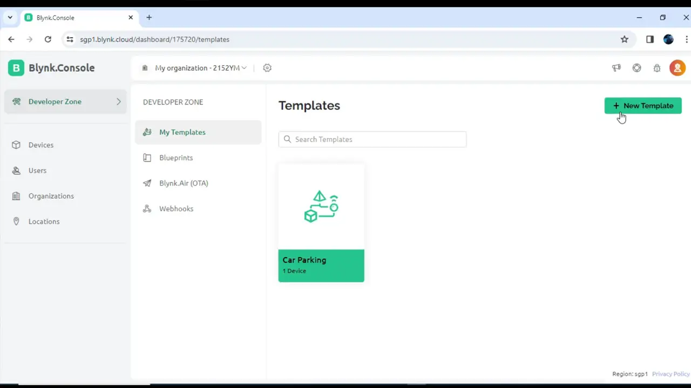Image resolution: width=691 pixels, height=388 pixels.
Task: Open a new browser tab
Action: pyautogui.click(x=149, y=17)
